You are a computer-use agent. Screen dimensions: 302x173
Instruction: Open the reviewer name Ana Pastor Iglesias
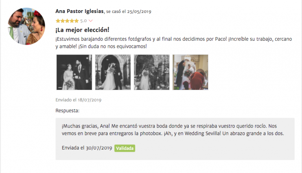[x=79, y=11]
